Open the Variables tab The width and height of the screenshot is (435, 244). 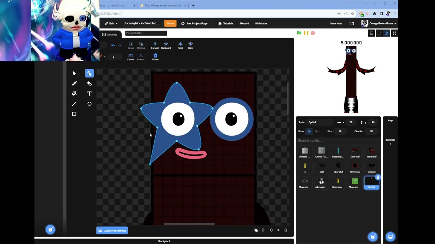click(x=109, y=34)
